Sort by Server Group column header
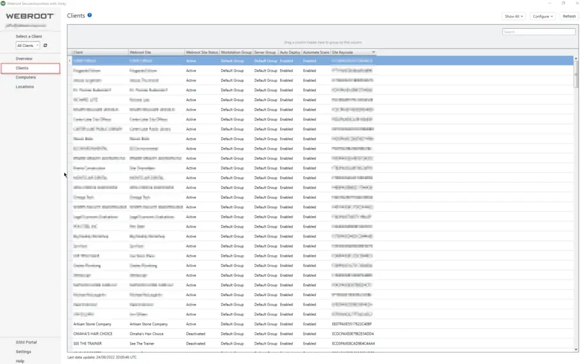The image size is (585, 364). (x=266, y=52)
